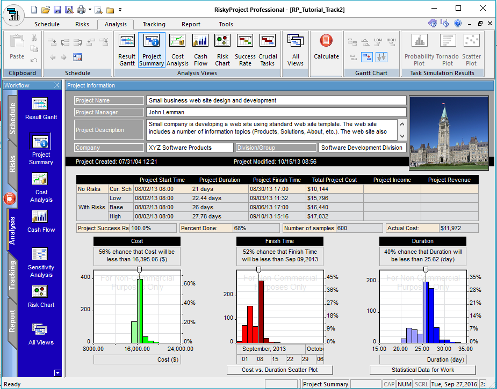Click the blue help question mark icon
497x389 pixels.
[458, 23]
